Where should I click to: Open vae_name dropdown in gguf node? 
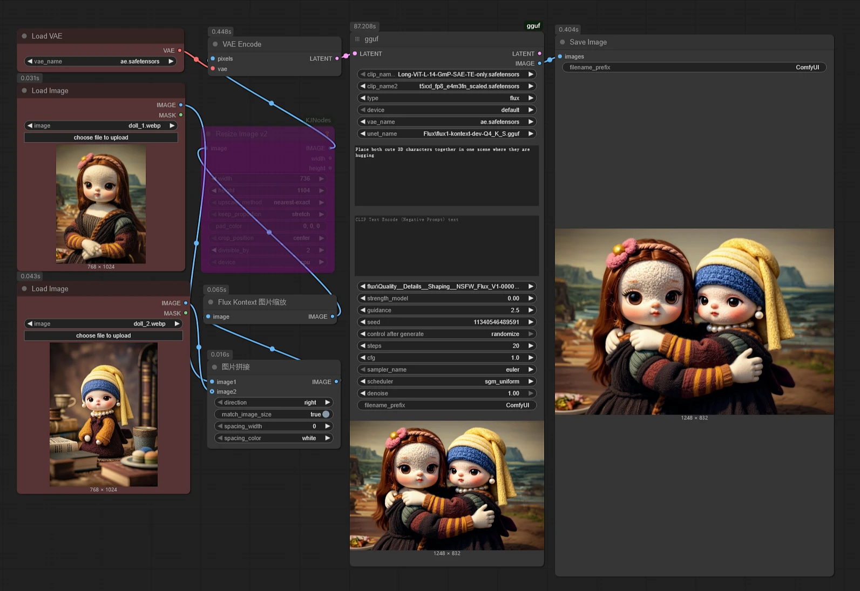pyautogui.click(x=447, y=122)
